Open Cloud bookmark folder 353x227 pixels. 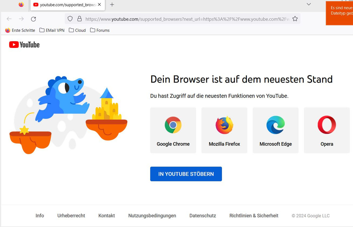(77, 30)
